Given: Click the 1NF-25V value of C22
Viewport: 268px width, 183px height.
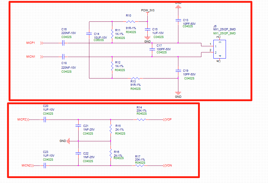Looking at the screenshot, I should tap(89, 157).
